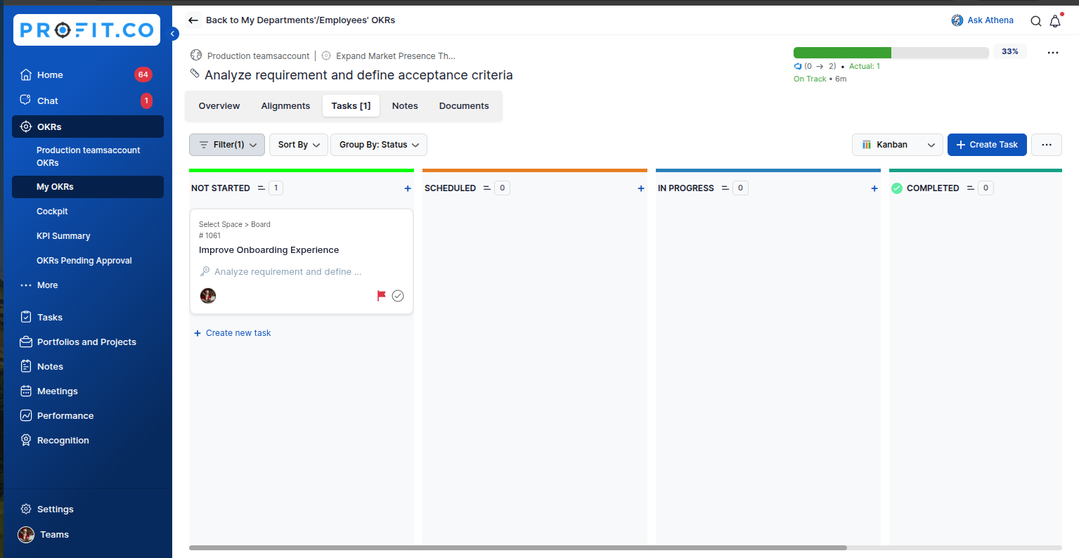Viewport: 1079px width, 558px height.
Task: Add task to In Progress column plus
Action: (874, 188)
